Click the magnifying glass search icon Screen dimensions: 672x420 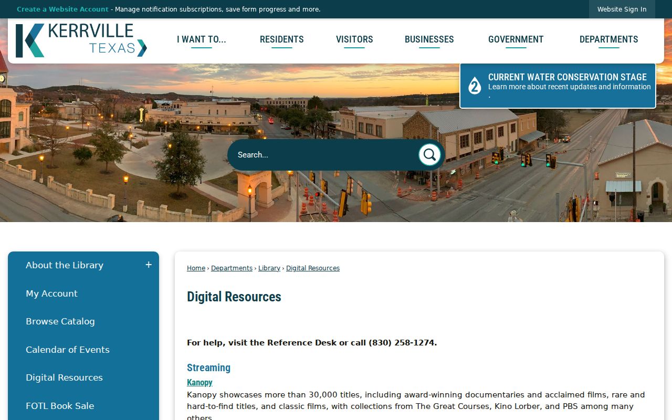[429, 154]
